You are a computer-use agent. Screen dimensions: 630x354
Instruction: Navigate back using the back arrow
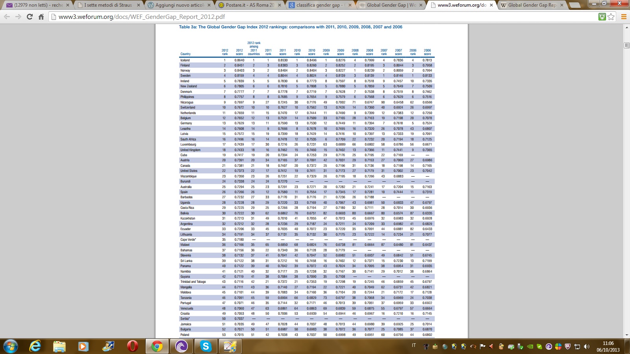click(x=7, y=17)
